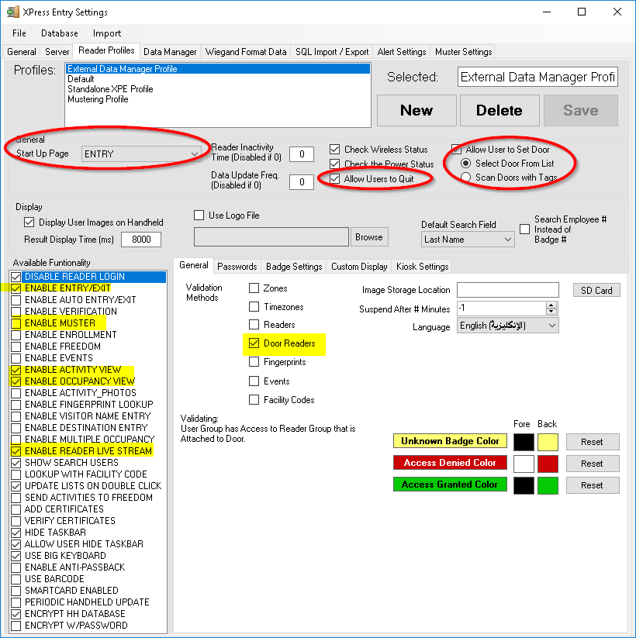Click the Suspend After Minutes down arrow
The image size is (636, 638).
(551, 312)
